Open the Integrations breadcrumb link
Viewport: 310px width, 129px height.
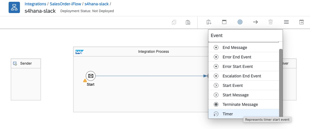point(35,4)
